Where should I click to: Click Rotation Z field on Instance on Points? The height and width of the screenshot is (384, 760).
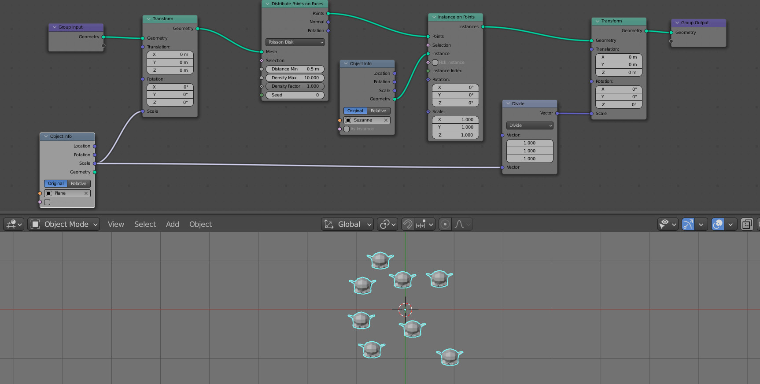click(455, 103)
